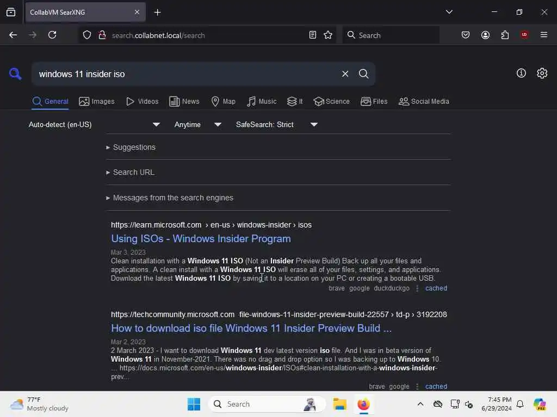Expand the Suggestions section
Screen dimensions: 557x417
[x=131, y=147]
